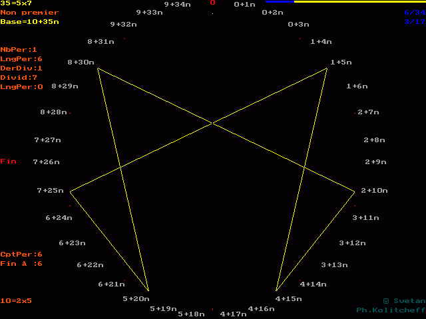The image size is (426, 319).
Task: Select the 35=5x7 factorization header
Action: (x=16, y=3)
